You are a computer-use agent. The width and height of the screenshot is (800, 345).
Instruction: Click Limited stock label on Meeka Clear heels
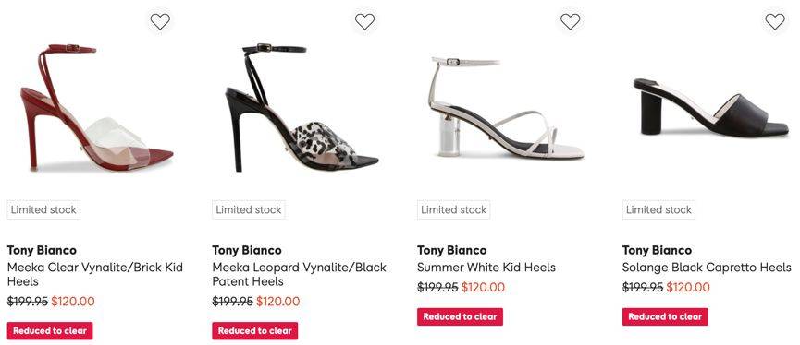pyautogui.click(x=43, y=209)
